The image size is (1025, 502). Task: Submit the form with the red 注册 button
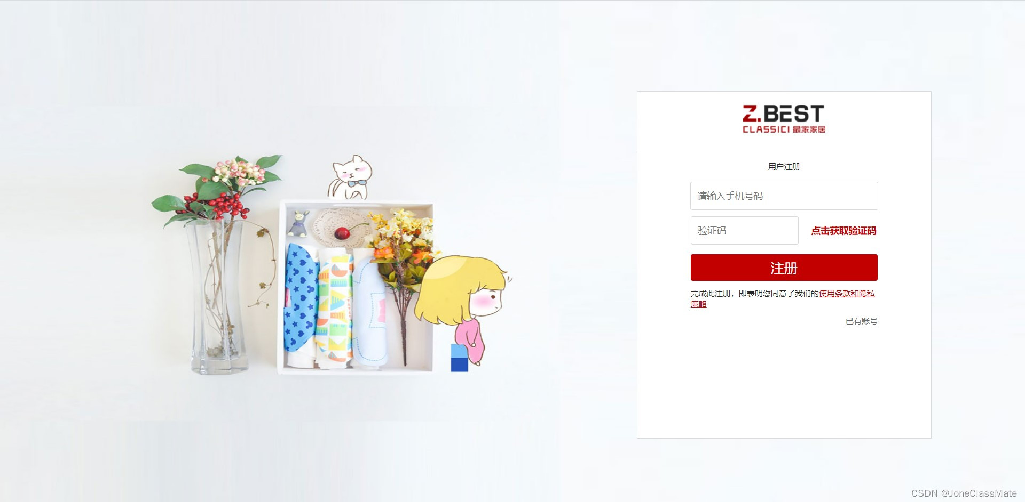tap(784, 268)
